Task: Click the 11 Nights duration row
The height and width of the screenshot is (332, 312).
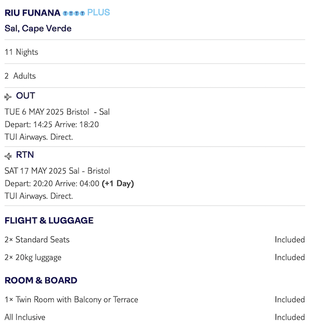Action: click(21, 52)
